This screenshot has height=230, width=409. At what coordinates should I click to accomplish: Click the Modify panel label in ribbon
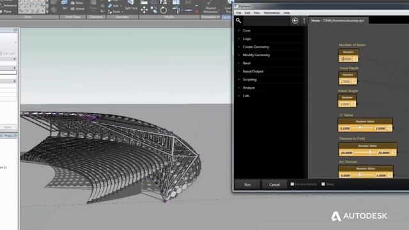[169, 17]
